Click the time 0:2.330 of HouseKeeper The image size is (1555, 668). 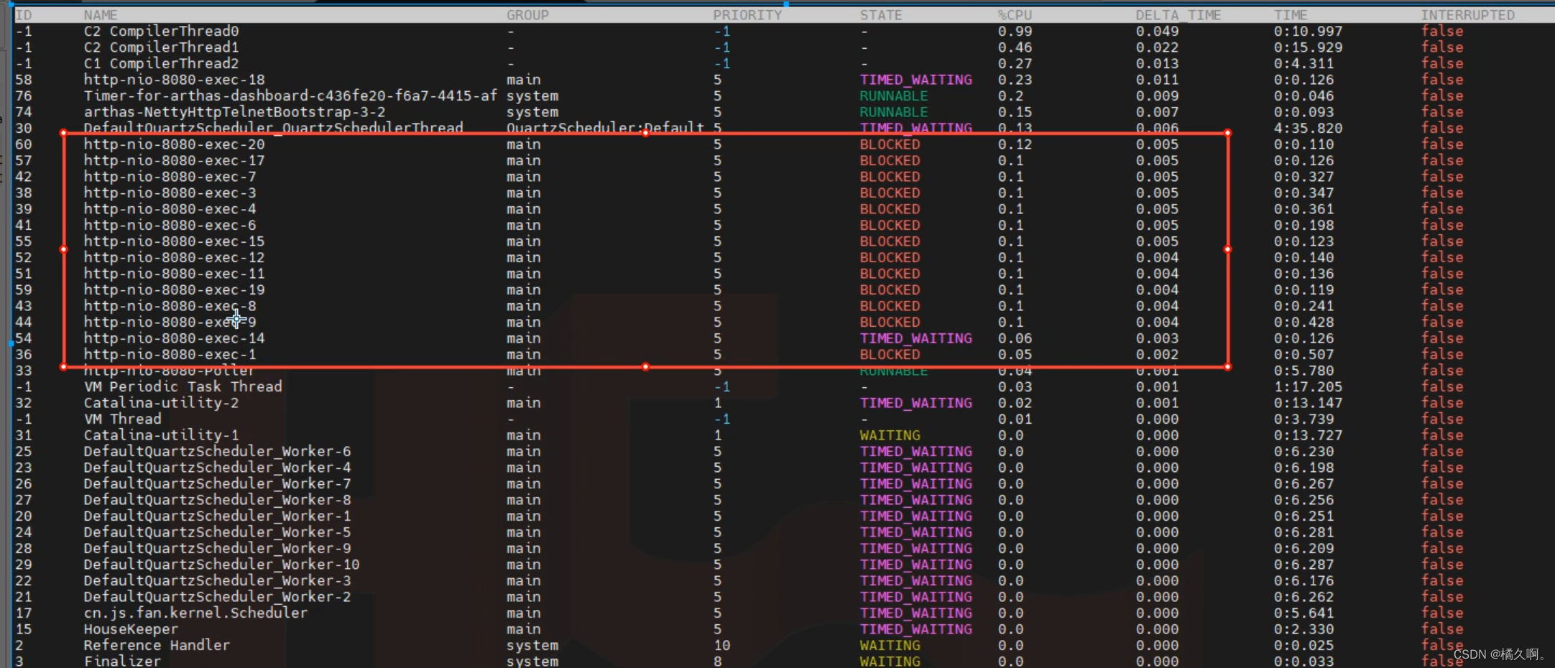click(x=1303, y=629)
